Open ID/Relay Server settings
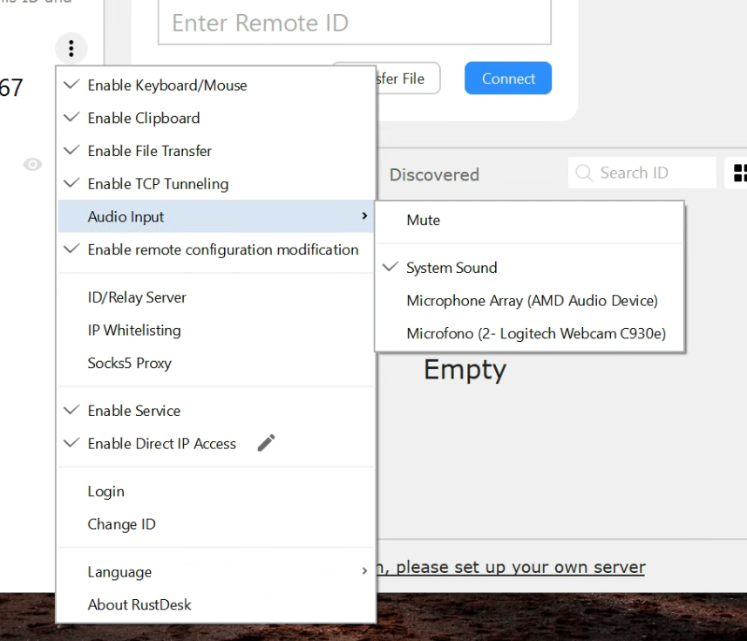This screenshot has height=641, width=747. pos(136,297)
